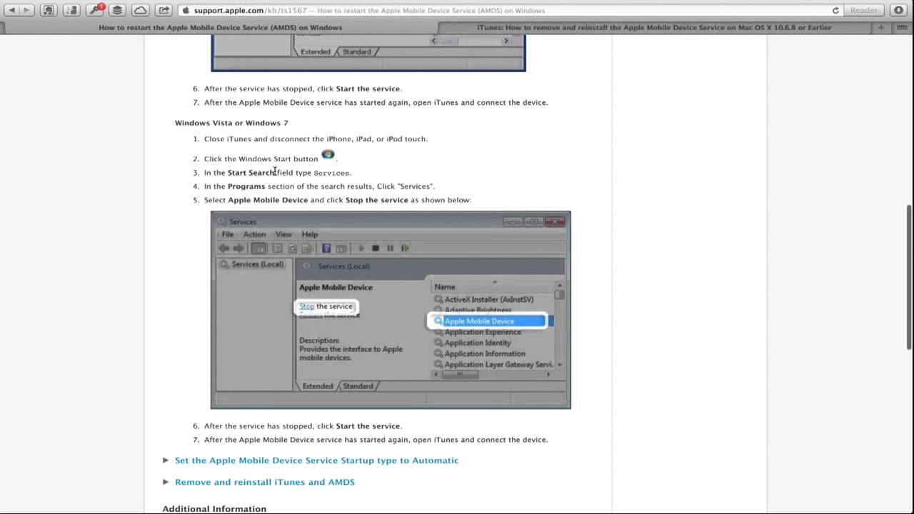Screen dimensions: 914x514
Task: Open Set the Apple Mobile Device Service Startup link
Action: coord(316,460)
